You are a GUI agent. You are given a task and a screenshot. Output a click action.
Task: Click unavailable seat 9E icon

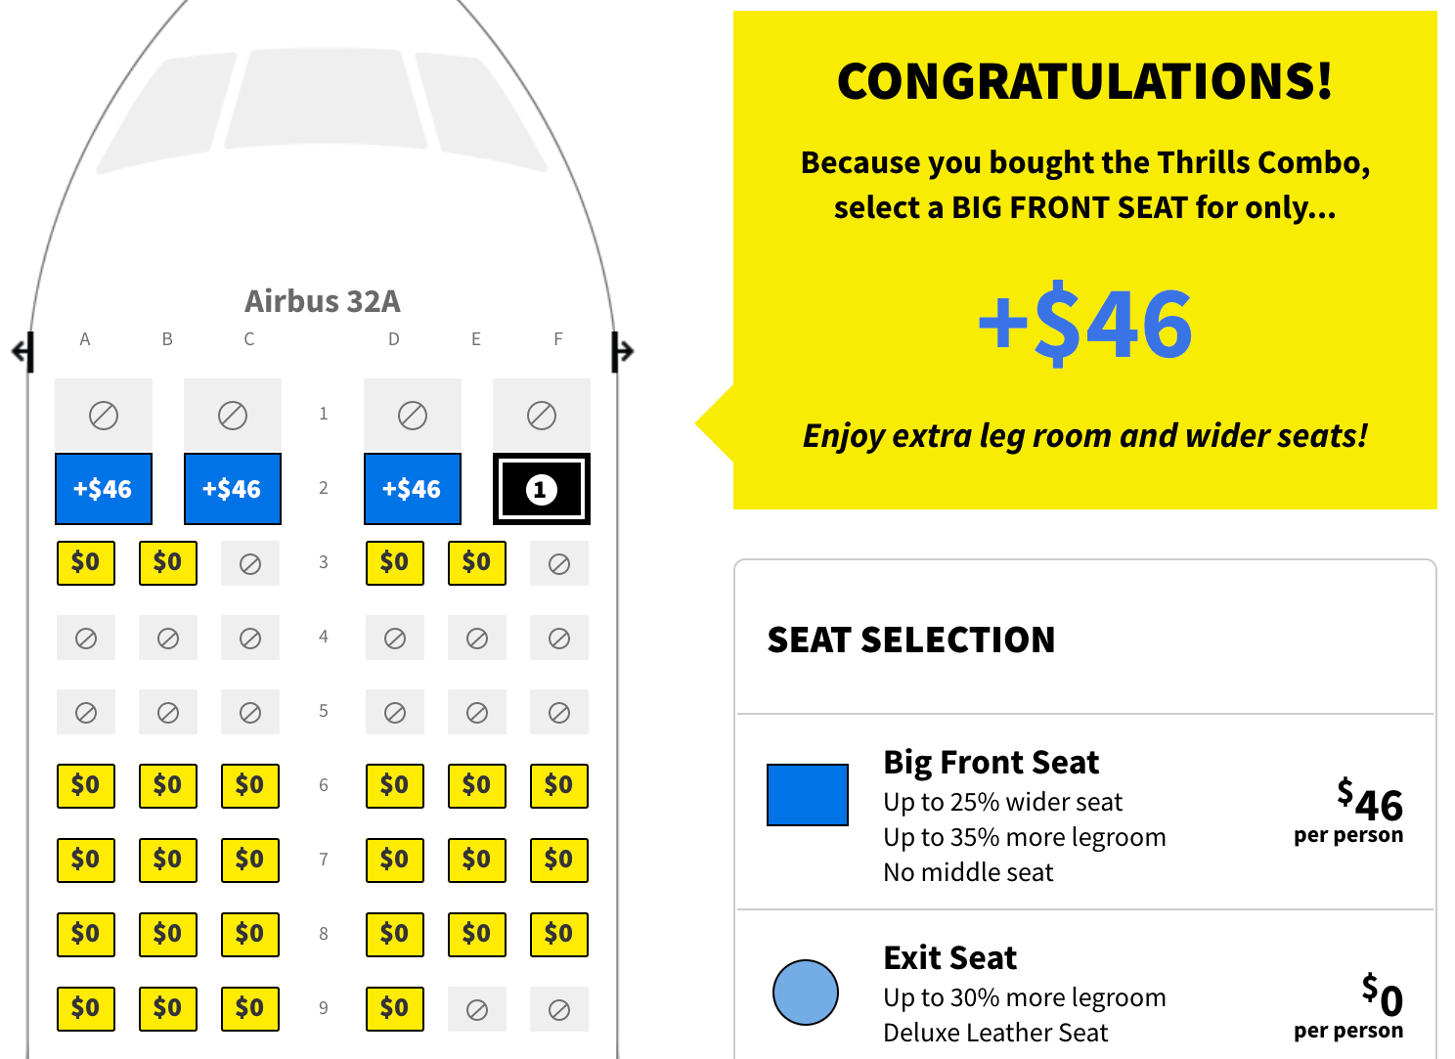click(477, 1010)
